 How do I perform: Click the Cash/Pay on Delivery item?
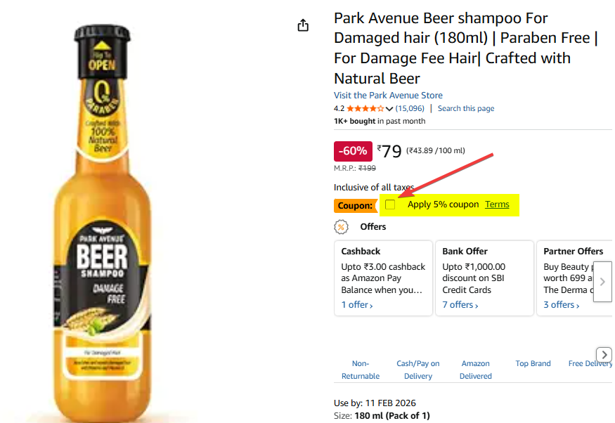point(417,370)
